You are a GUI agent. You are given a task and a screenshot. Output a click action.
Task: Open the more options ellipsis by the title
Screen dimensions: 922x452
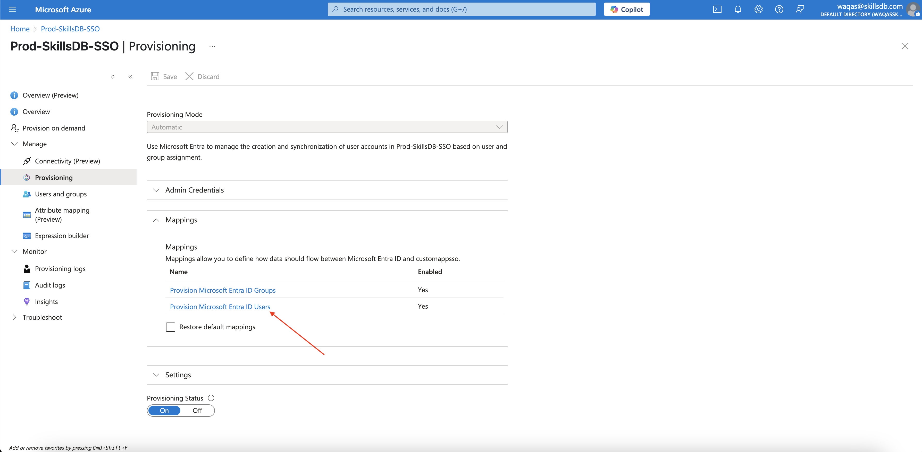(x=212, y=46)
